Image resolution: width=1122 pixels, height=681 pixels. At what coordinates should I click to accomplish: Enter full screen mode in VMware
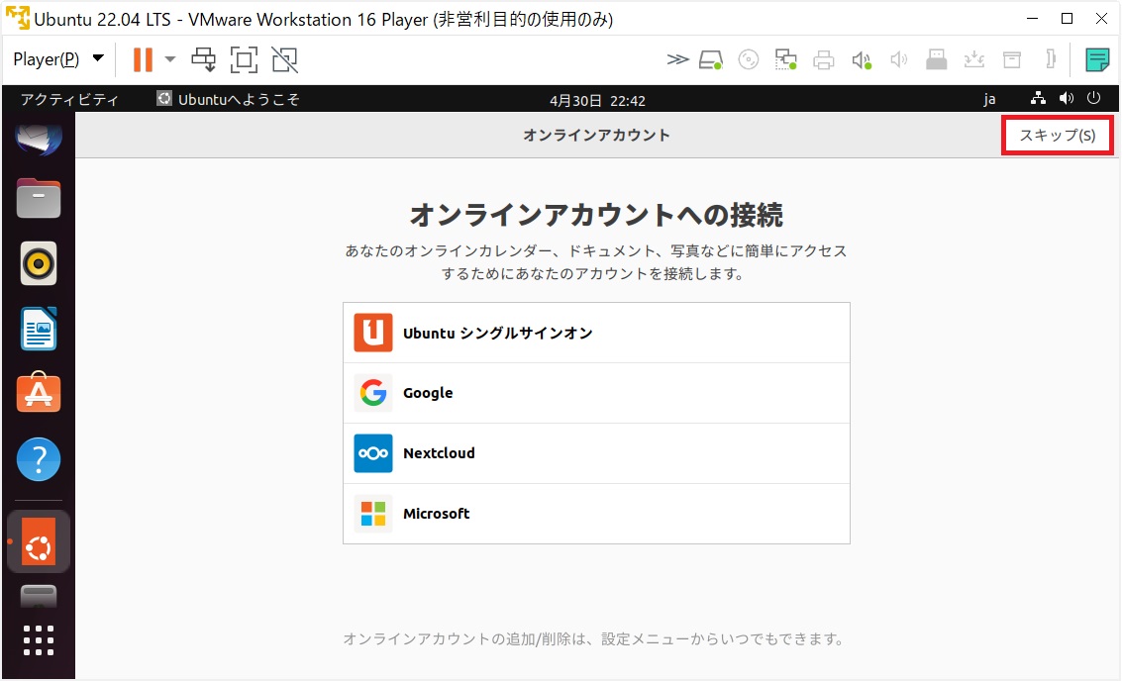click(x=244, y=59)
